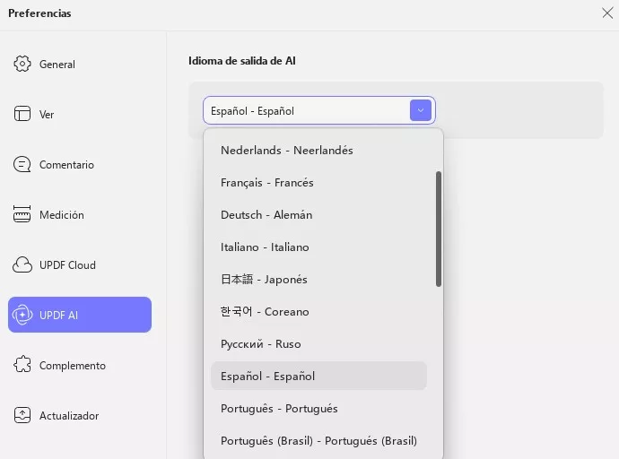
Task: Choose Português - Portugués option
Action: point(319,409)
